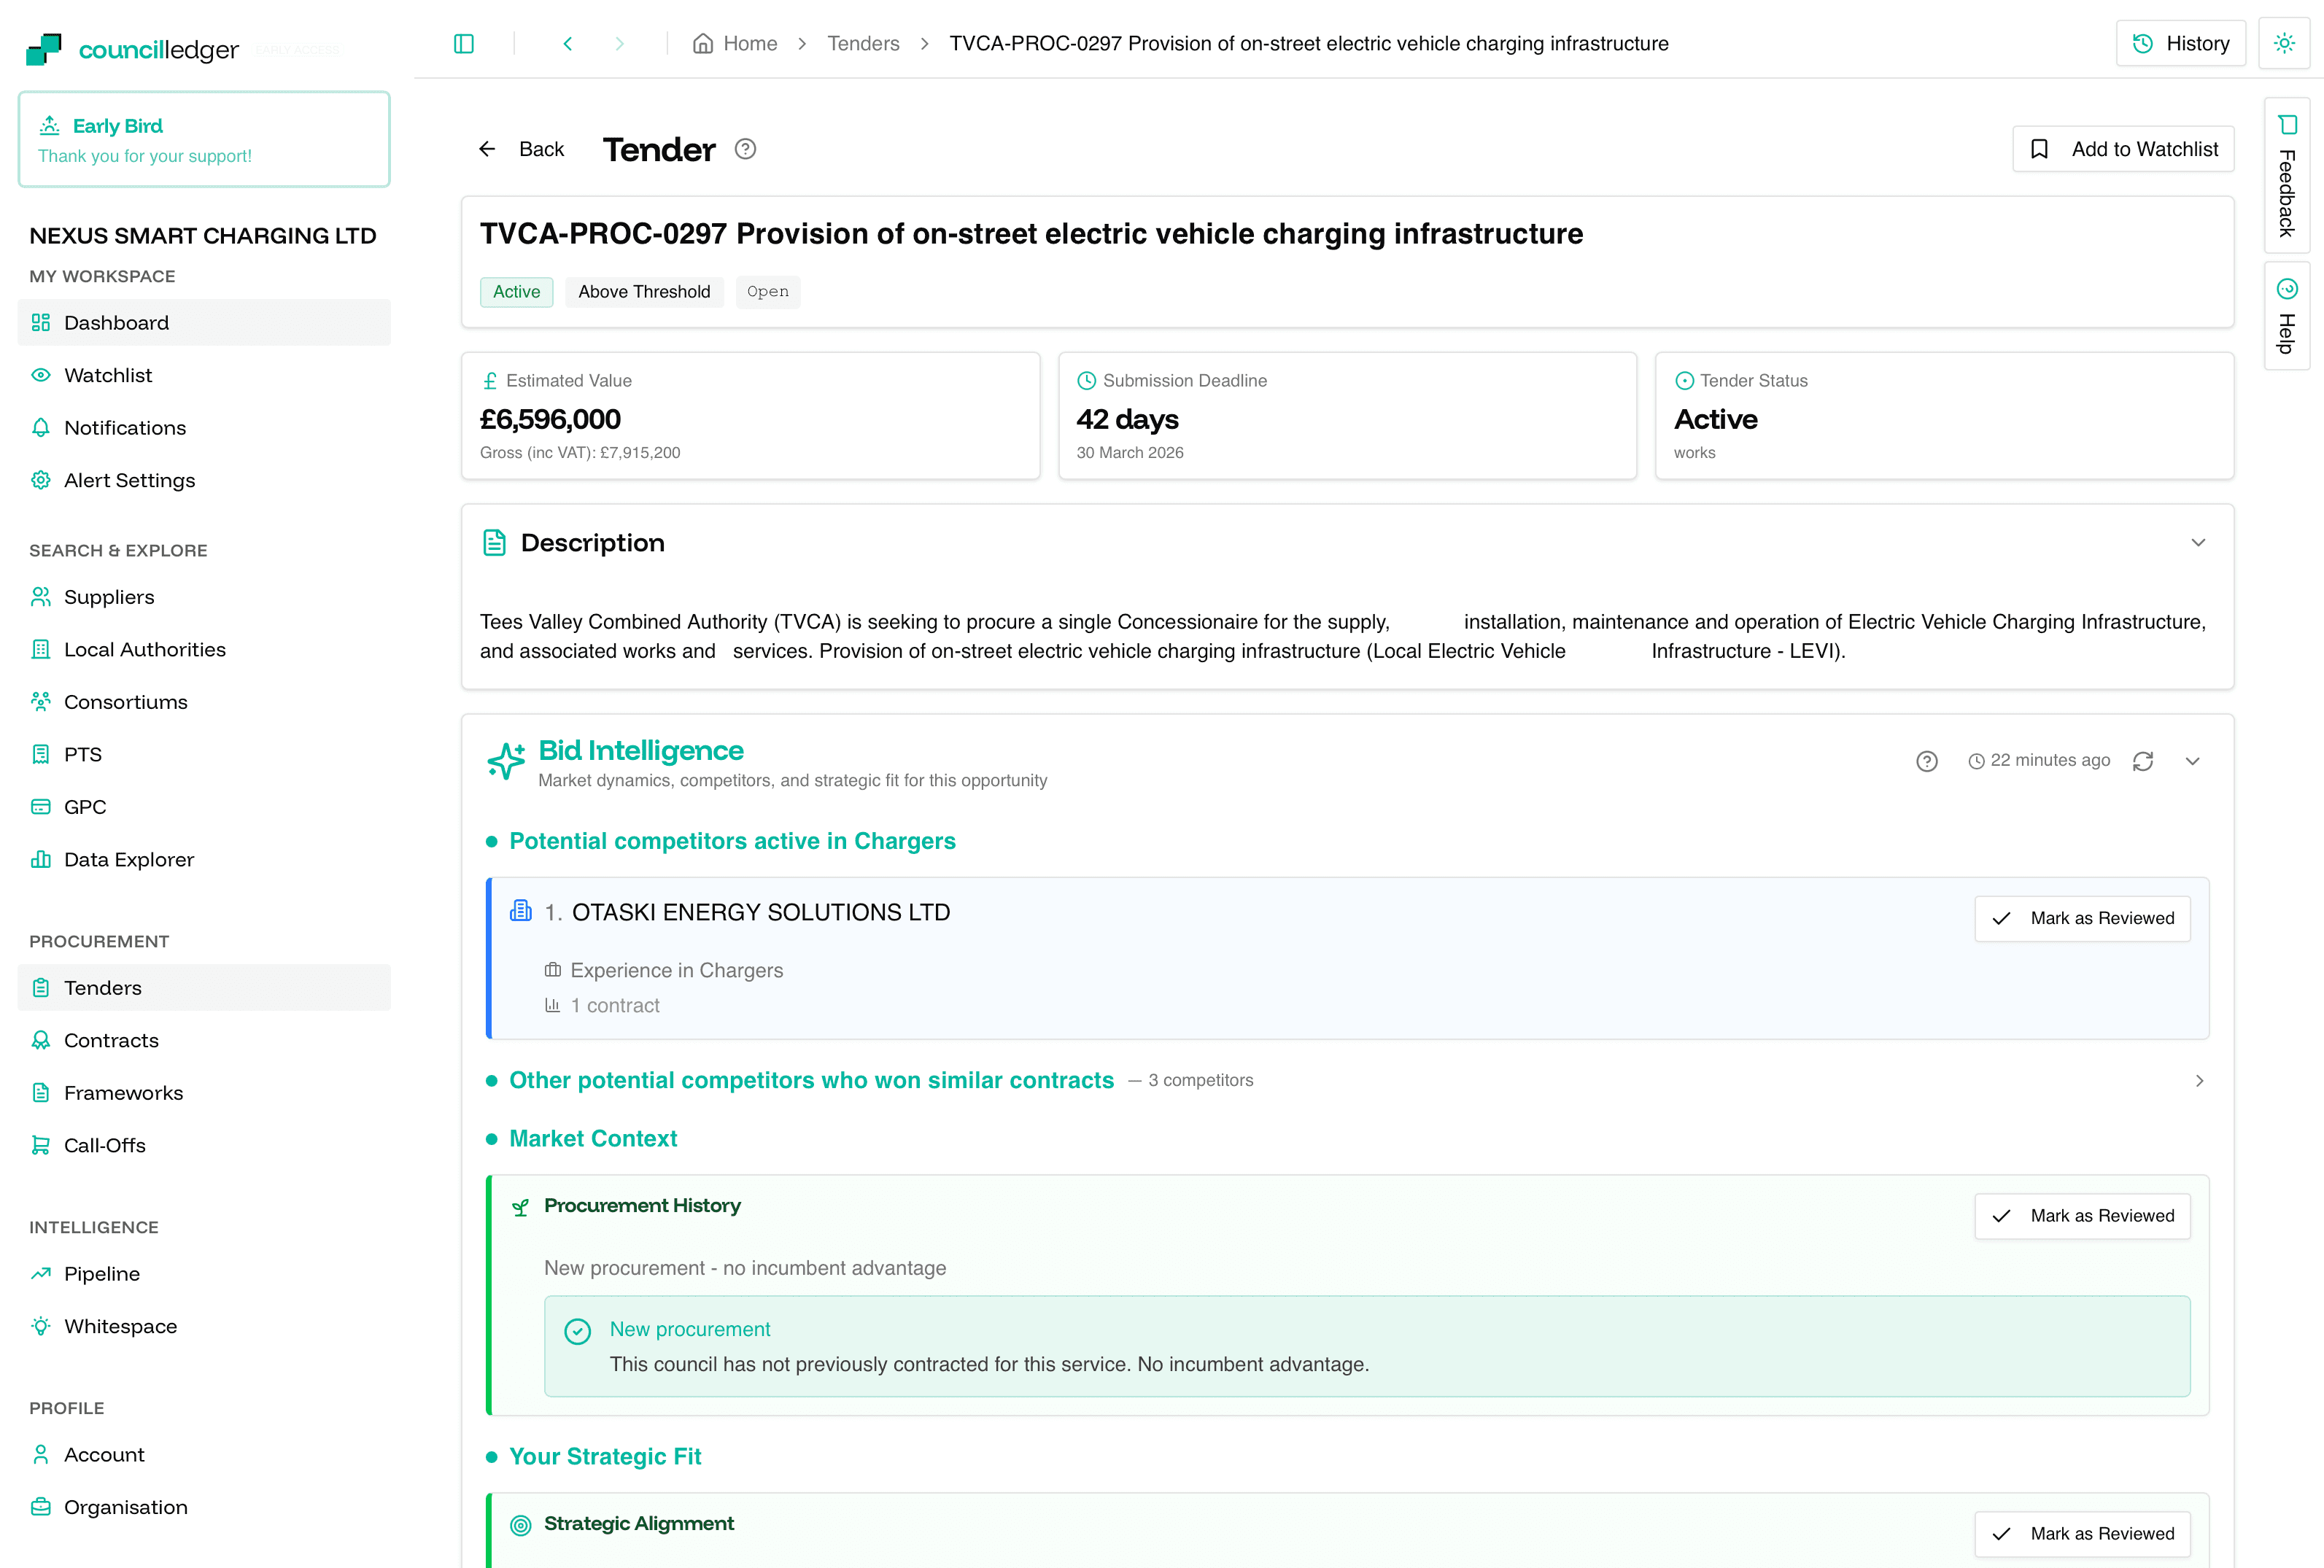Collapse the Description section chevron

point(2198,543)
